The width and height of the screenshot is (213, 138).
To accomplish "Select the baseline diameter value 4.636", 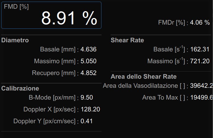I will click(88, 49).
